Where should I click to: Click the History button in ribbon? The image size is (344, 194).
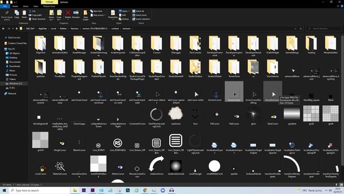[124, 19]
